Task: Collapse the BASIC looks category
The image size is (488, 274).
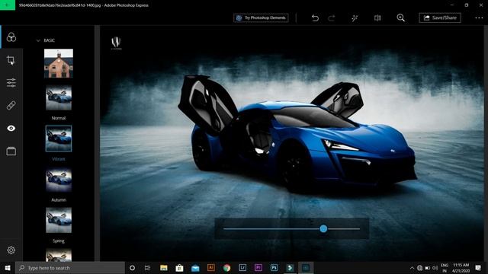Action: (38, 40)
